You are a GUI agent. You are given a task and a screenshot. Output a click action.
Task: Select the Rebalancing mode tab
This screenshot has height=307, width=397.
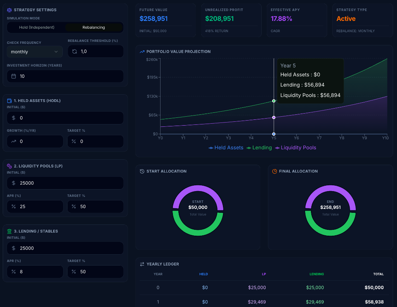point(94,27)
